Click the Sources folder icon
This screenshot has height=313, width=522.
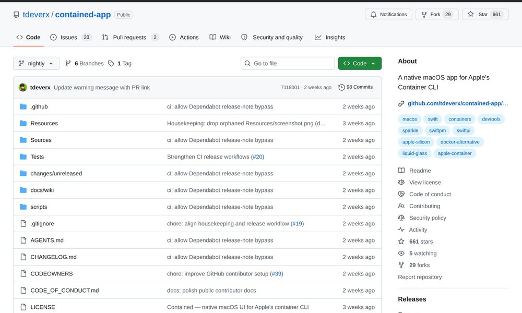[23, 140]
